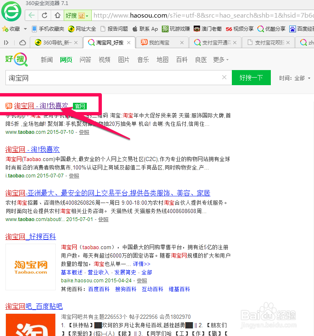This screenshot has width=314, height=336.
Task: Toggle sidebar with the arrow panel icon
Action: 6,43
